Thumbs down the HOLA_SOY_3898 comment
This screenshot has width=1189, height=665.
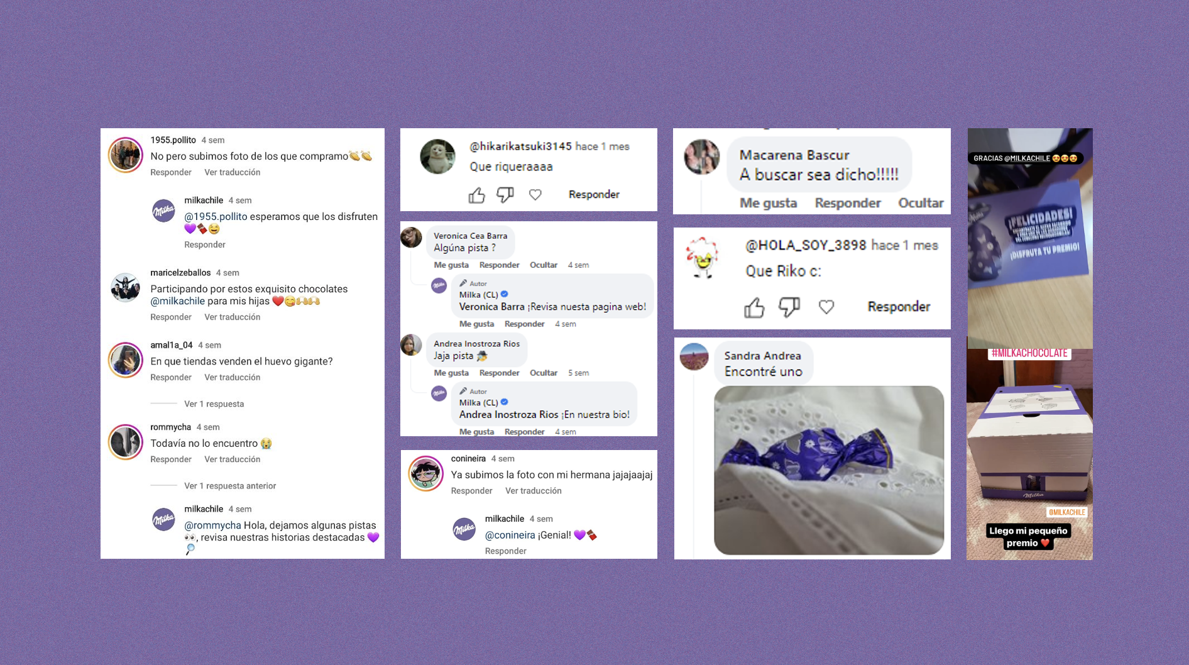click(x=789, y=307)
